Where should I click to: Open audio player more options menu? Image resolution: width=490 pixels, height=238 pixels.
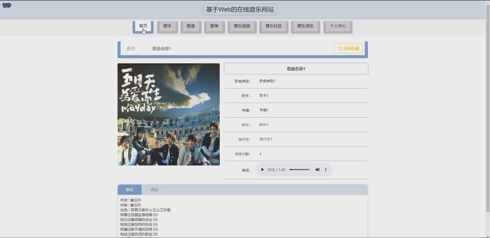pos(326,170)
